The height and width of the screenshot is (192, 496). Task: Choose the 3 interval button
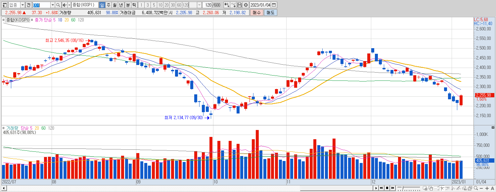(x=148, y=5)
